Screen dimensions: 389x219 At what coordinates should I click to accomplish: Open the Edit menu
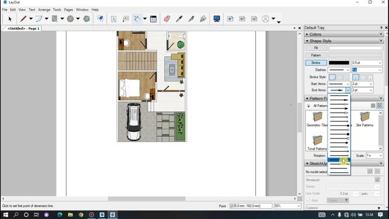pyautogui.click(x=13, y=10)
